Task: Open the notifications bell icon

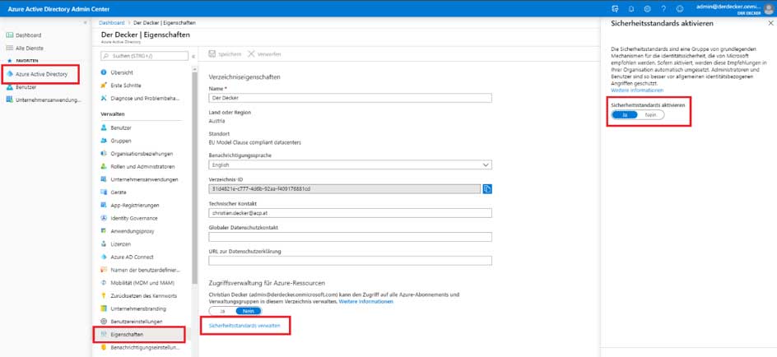Action: tap(630, 9)
